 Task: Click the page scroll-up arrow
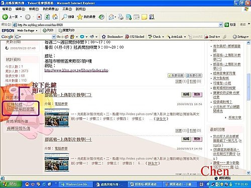pos(248,43)
